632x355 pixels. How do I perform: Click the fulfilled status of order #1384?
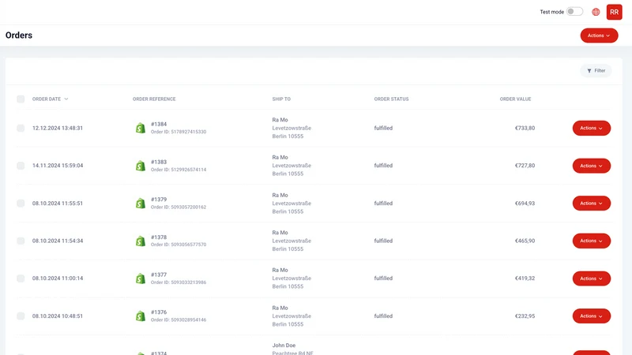coord(383,128)
